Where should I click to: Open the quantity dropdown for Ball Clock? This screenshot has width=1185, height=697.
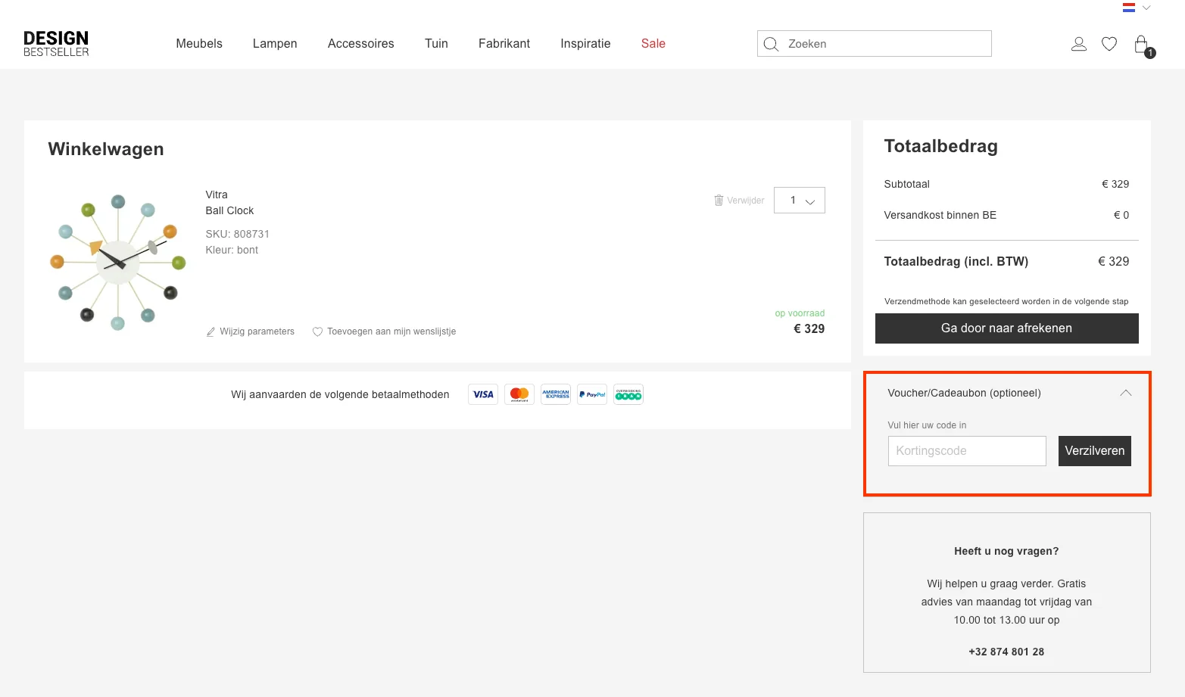[800, 201]
